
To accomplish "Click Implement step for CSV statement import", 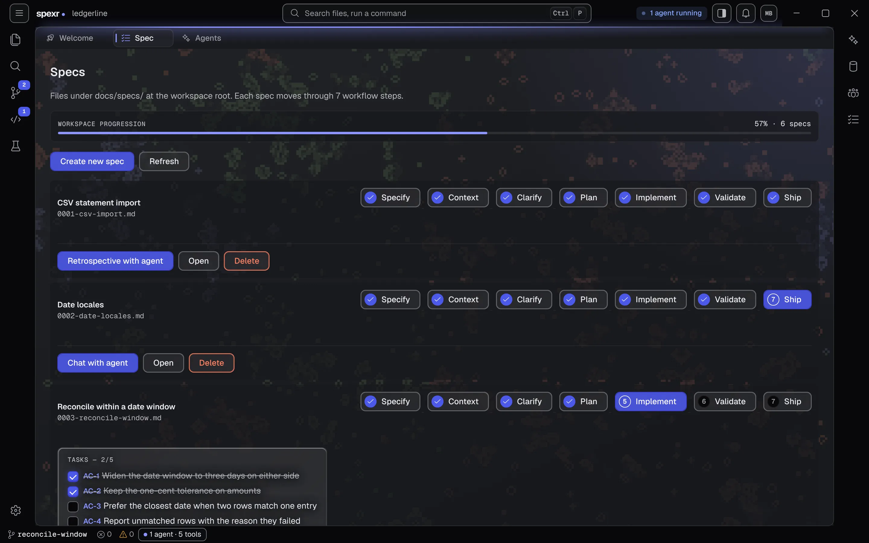I will [650, 198].
